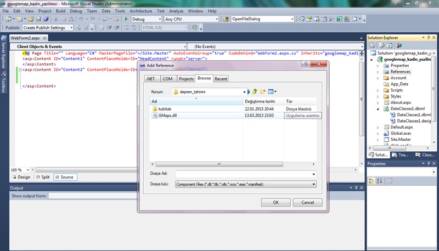Click OK in Add Reference dialog
The width and height of the screenshot is (439, 251).
tap(276, 202)
